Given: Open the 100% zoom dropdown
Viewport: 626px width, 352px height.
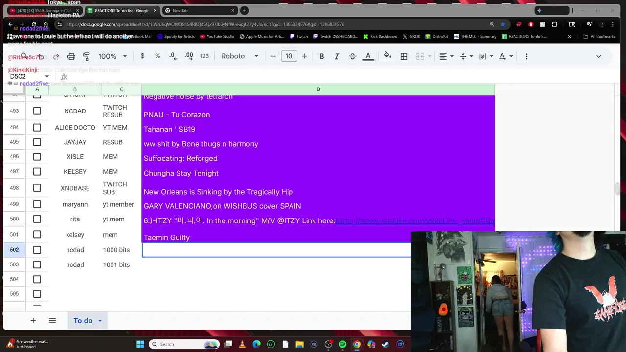Looking at the screenshot, I should click(x=112, y=56).
